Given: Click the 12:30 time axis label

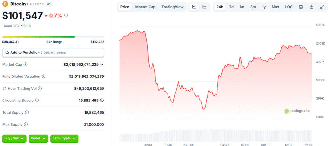Looking at the screenshot, I should click(289, 145).
